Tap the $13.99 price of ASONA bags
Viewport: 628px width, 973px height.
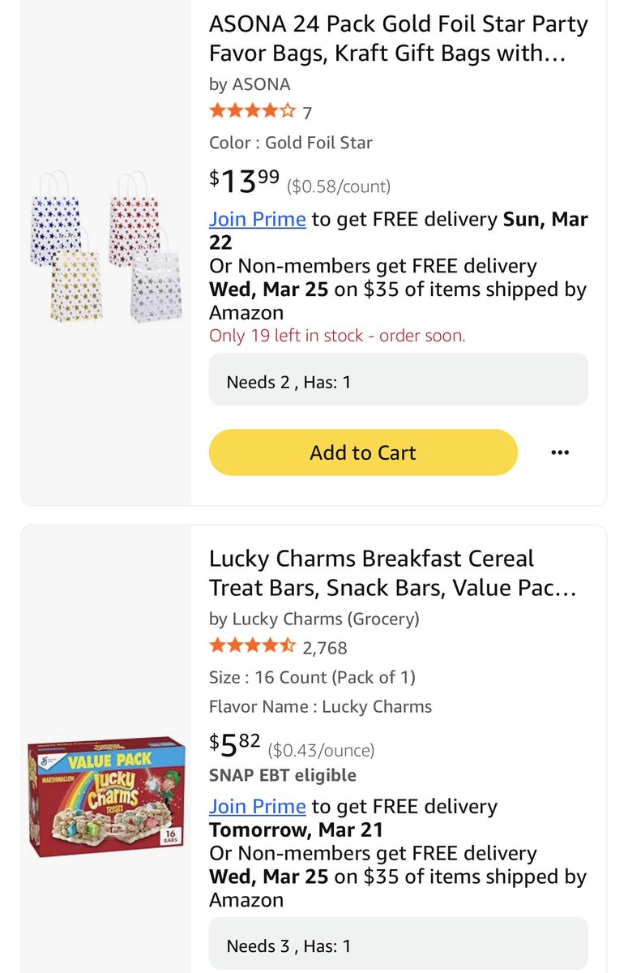click(245, 181)
